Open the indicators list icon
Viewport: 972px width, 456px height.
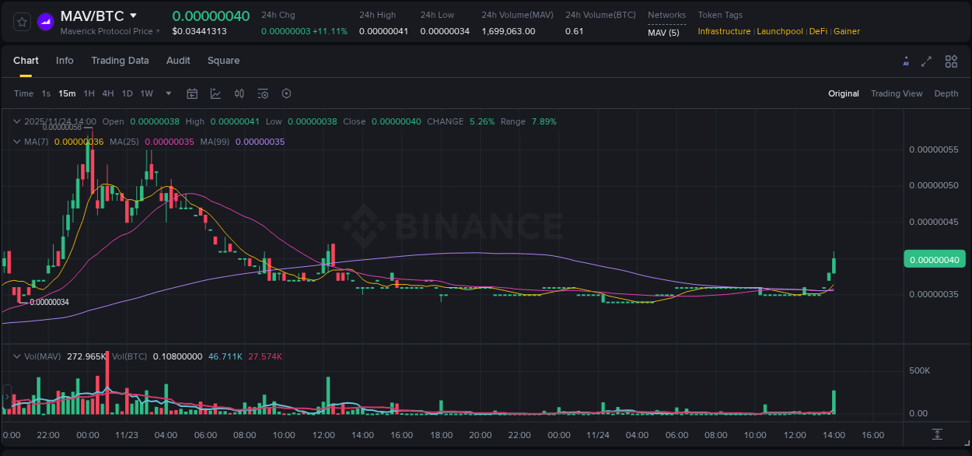coord(262,93)
